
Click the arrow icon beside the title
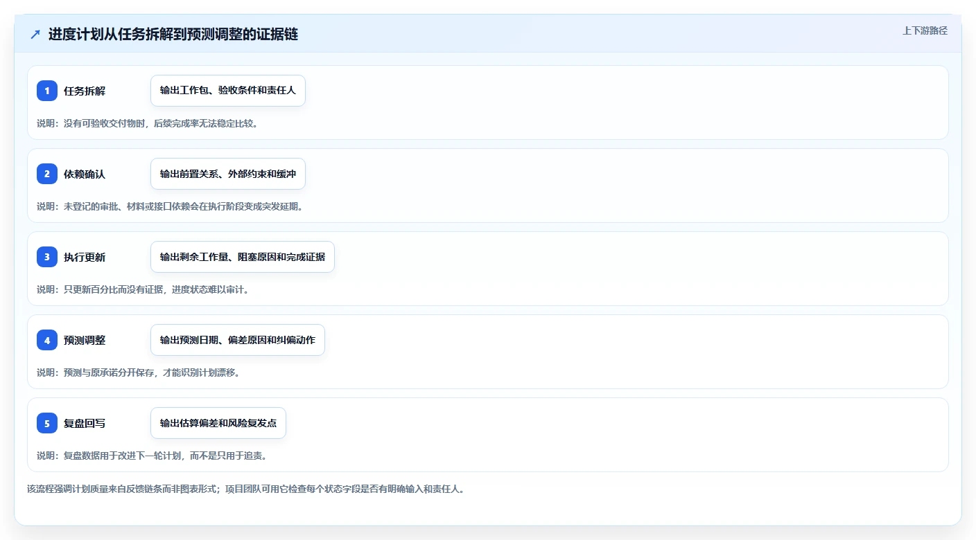35,34
